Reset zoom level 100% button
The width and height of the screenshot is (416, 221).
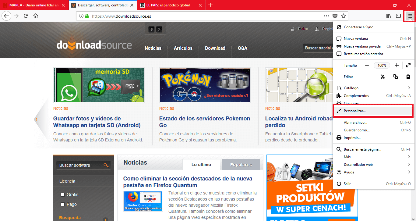382,65
